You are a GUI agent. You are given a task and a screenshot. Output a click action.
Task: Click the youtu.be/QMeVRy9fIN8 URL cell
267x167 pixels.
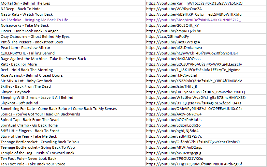click(x=206, y=109)
